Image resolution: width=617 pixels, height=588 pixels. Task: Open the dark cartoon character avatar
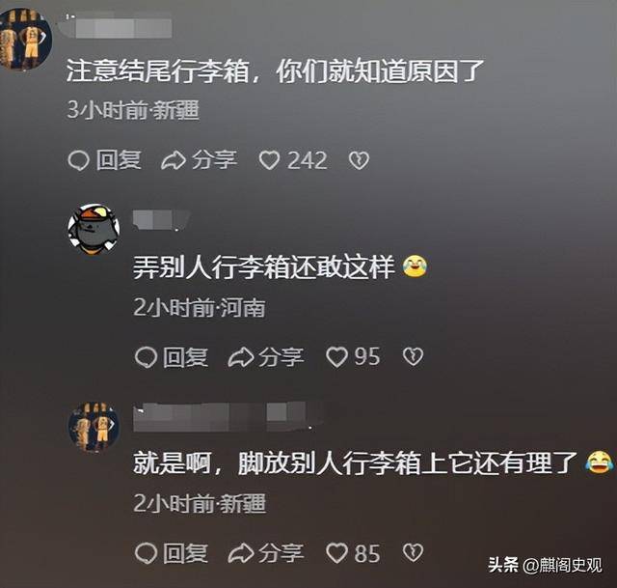coord(94,230)
